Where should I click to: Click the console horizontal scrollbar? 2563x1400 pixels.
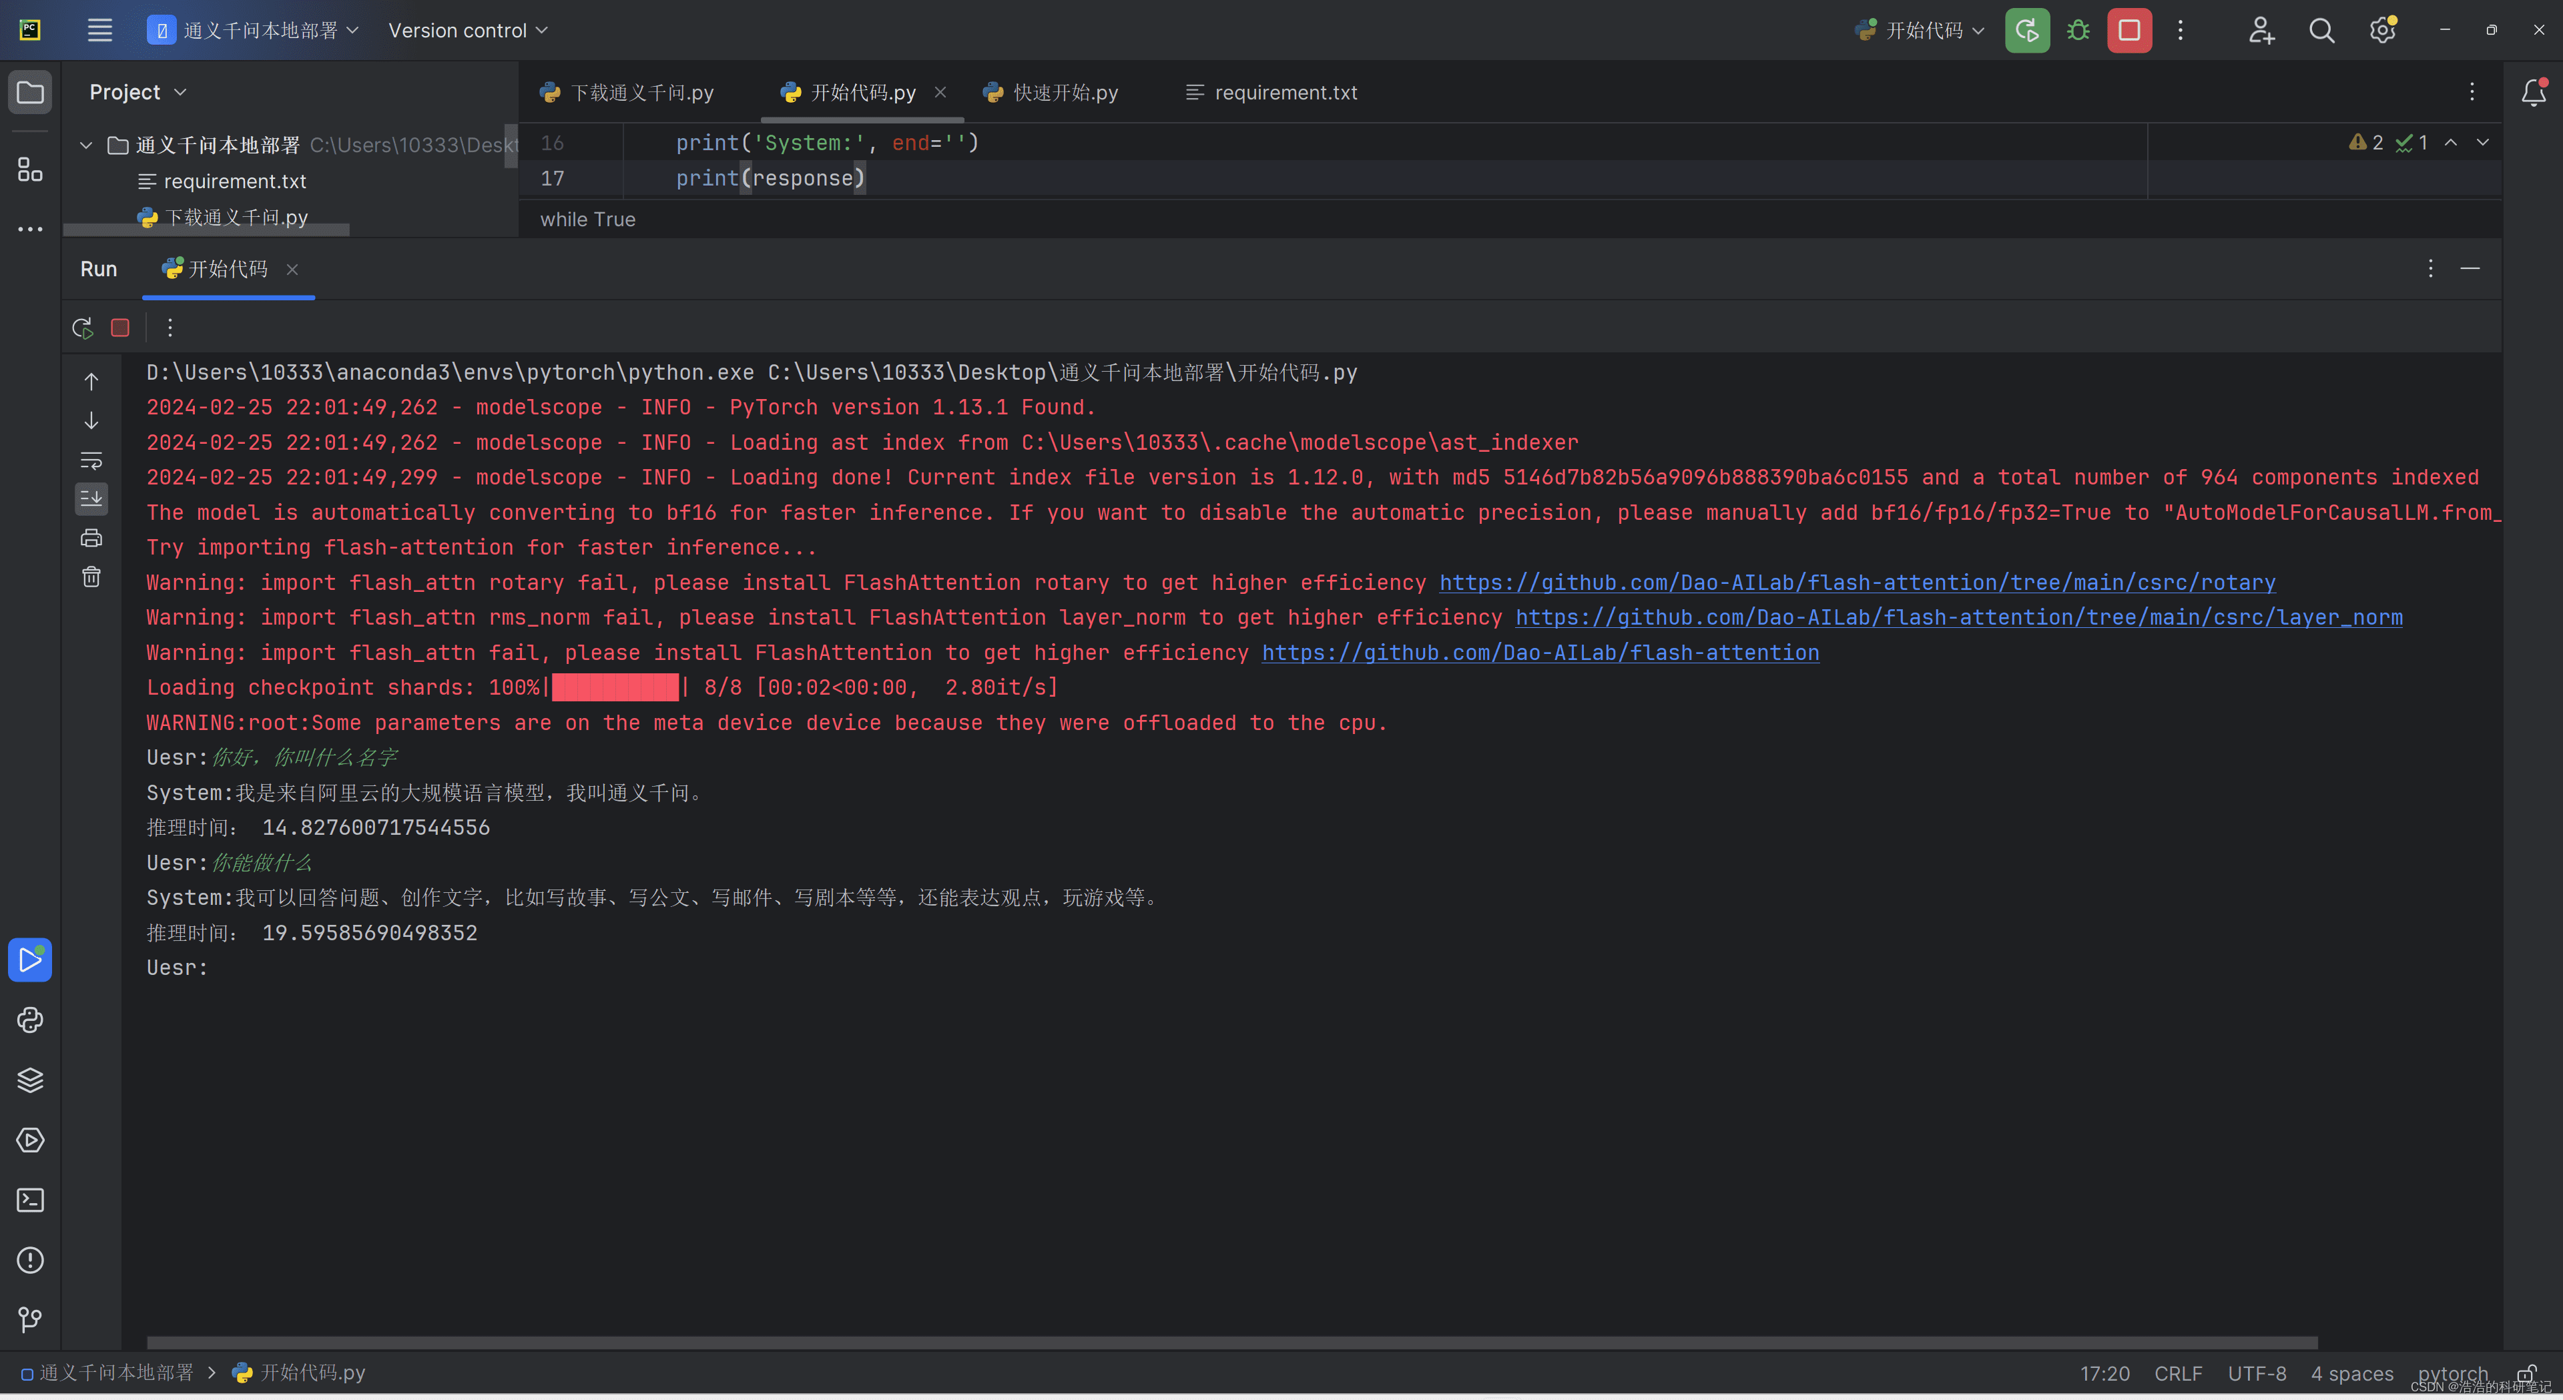(1231, 1343)
